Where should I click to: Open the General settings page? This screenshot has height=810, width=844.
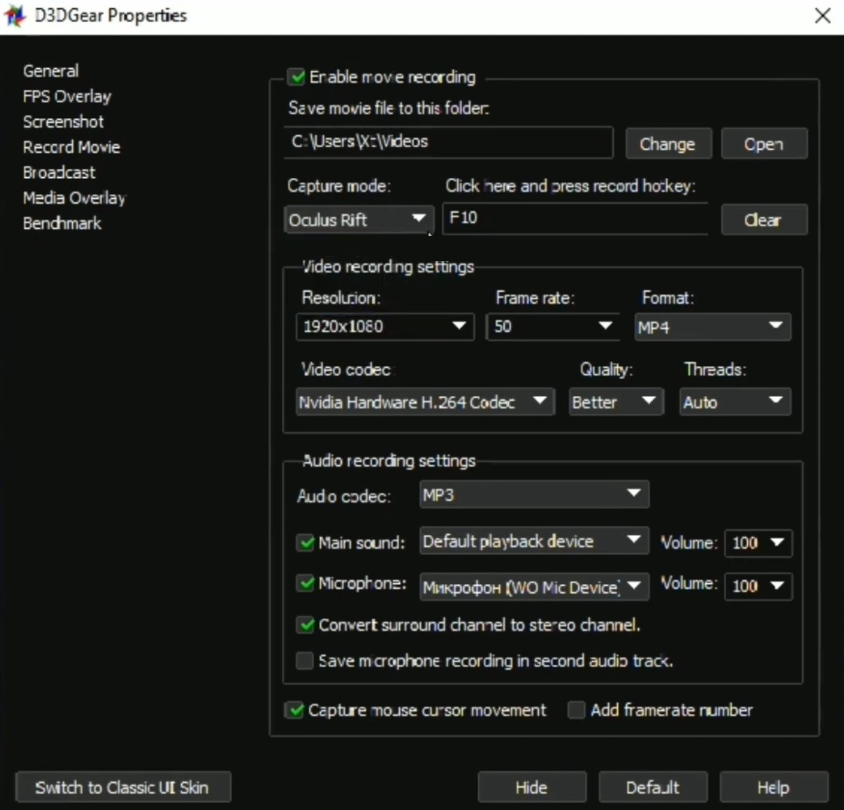click(x=50, y=71)
